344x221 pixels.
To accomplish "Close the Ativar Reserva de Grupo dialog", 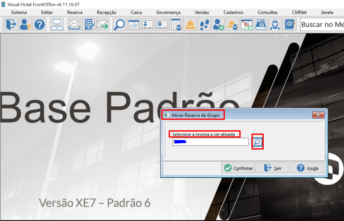I will pos(318,115).
